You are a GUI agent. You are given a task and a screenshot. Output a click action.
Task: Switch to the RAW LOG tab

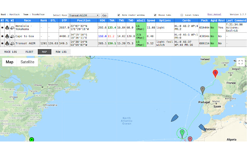click(x=61, y=52)
